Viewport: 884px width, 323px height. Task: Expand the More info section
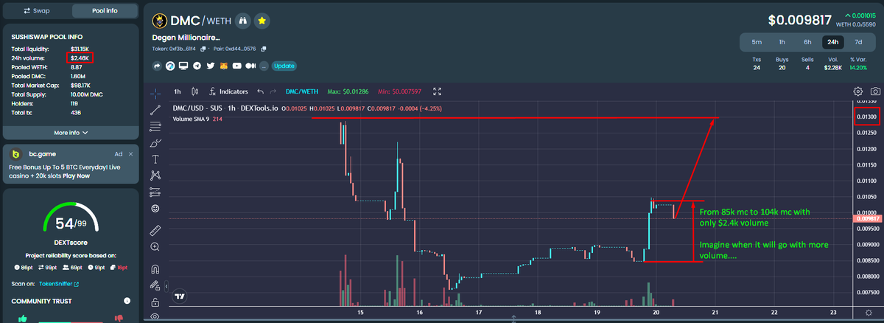tap(71, 133)
